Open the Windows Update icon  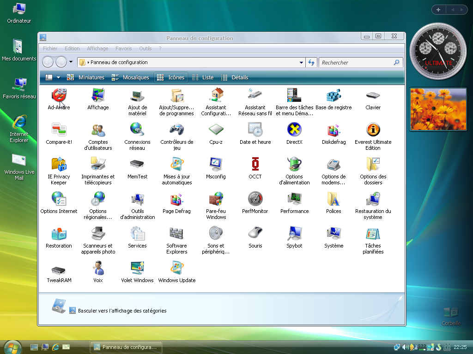click(177, 269)
